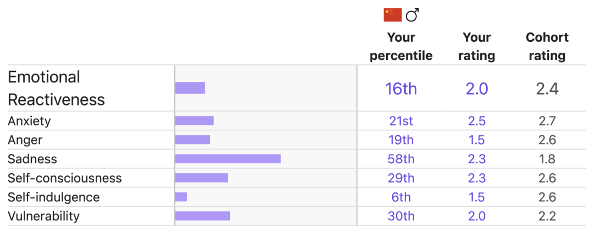Screen dimensions: 594x237
Task: Open the 58th Sadness percentile link
Action: [x=401, y=159]
